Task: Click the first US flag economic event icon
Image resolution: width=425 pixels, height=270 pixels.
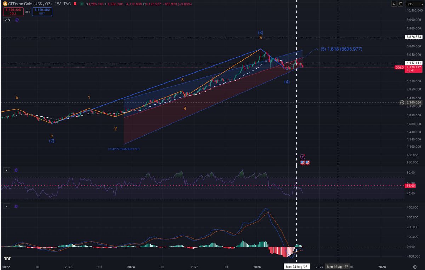Action: (x=303, y=162)
